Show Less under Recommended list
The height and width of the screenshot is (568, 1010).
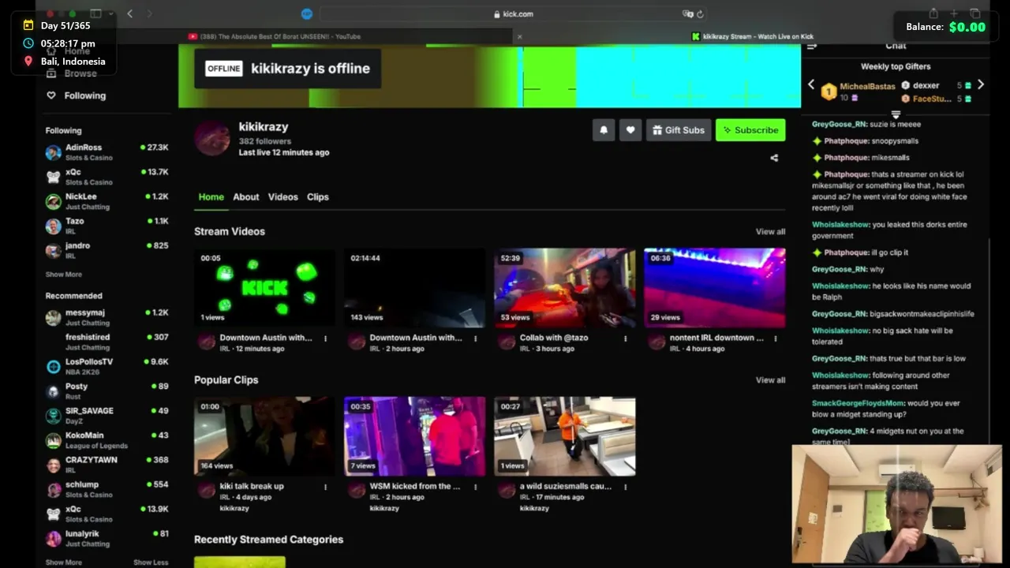151,562
